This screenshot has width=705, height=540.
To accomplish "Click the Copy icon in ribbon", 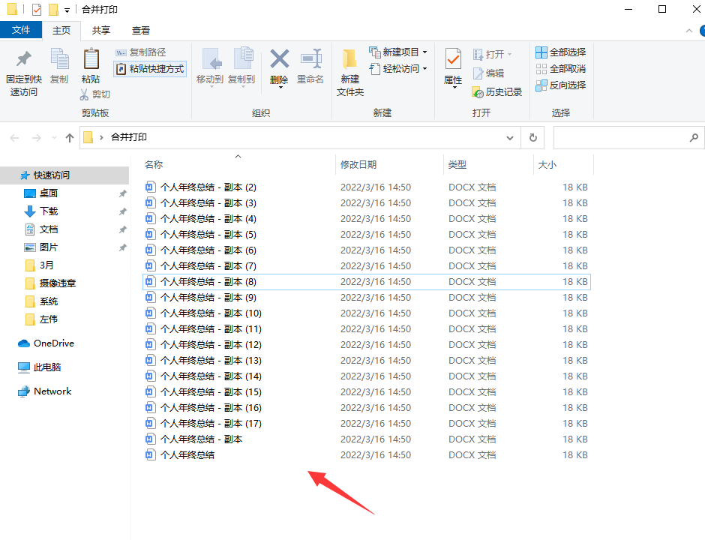I will (59, 59).
